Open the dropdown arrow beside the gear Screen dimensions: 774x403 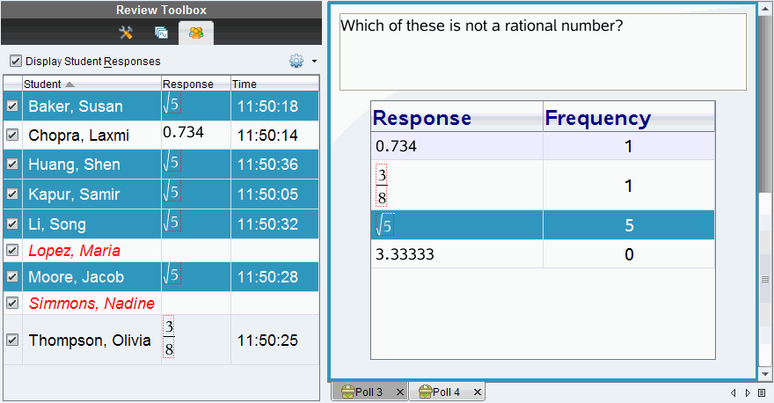314,62
